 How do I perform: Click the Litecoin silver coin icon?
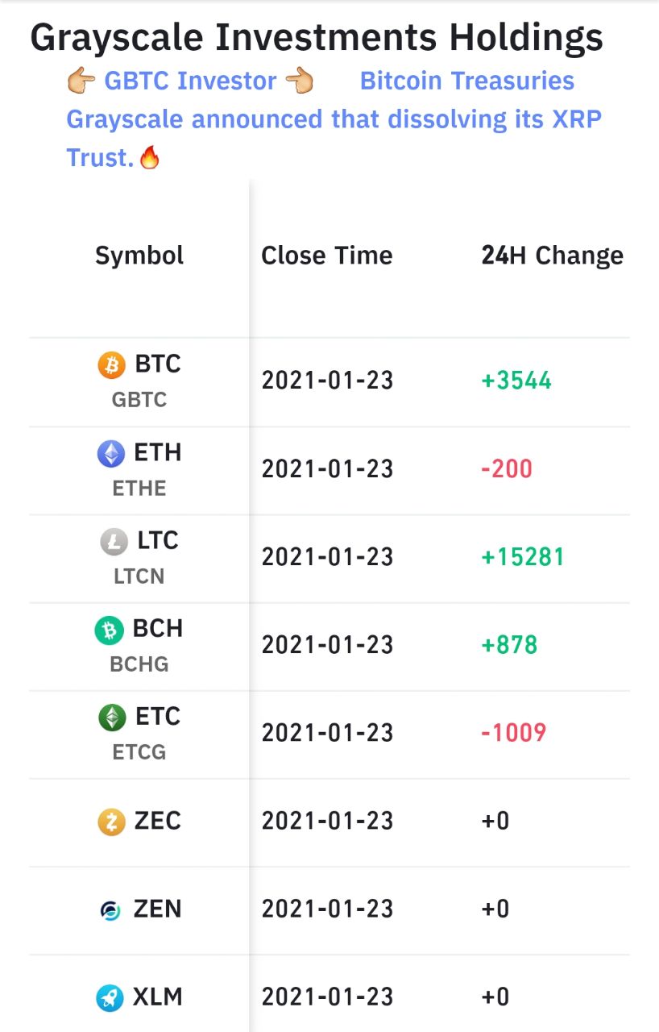click(x=114, y=542)
